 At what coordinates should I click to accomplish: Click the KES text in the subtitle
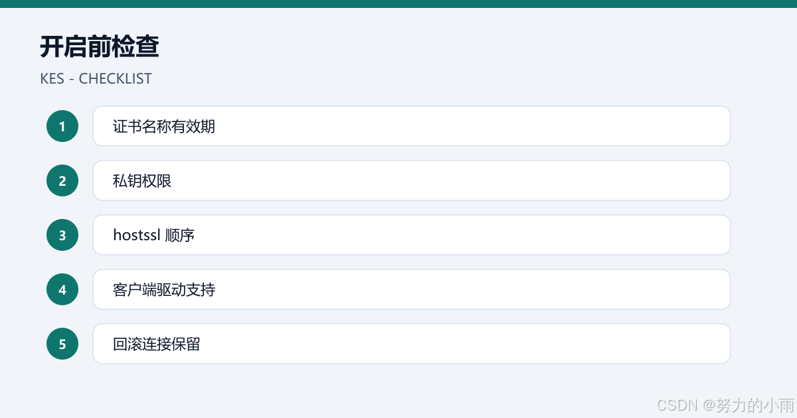tap(52, 78)
